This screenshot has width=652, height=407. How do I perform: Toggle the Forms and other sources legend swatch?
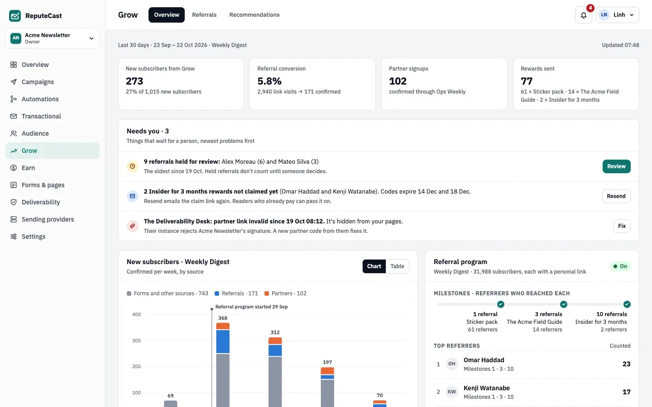tap(129, 293)
